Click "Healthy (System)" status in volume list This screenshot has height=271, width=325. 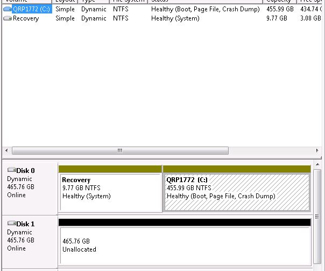click(175, 18)
